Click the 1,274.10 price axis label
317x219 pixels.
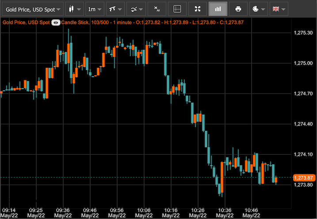(303, 154)
